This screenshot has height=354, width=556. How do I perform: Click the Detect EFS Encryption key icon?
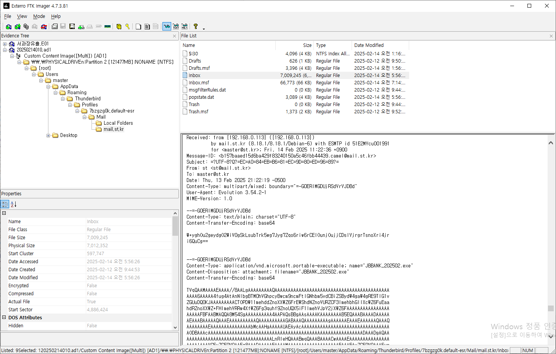128,26
